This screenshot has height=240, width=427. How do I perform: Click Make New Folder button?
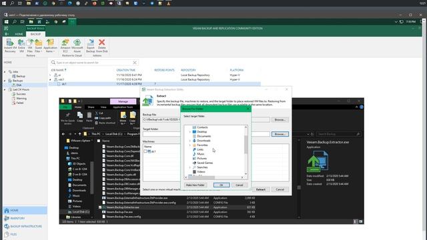point(195,185)
